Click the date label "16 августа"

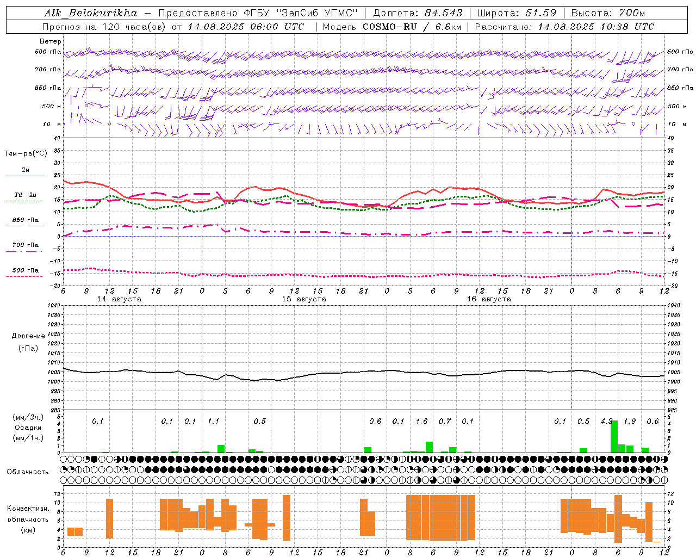coord(489,299)
